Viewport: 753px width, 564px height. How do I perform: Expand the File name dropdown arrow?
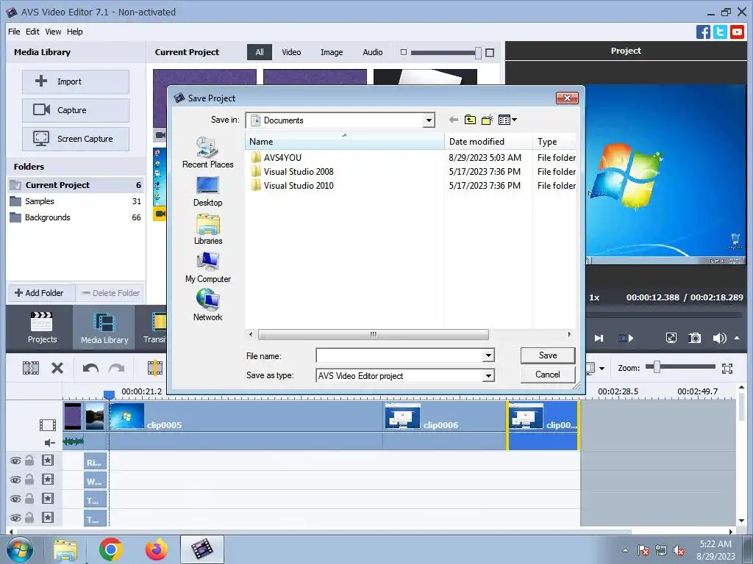[x=488, y=355]
